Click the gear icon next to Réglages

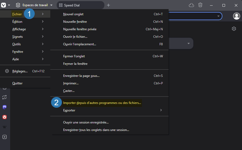[x=7, y=71]
